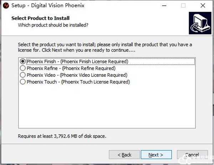This screenshot has width=214, height=165.
Task: Choose the Phoenix Refine option
Action: click(x=23, y=68)
